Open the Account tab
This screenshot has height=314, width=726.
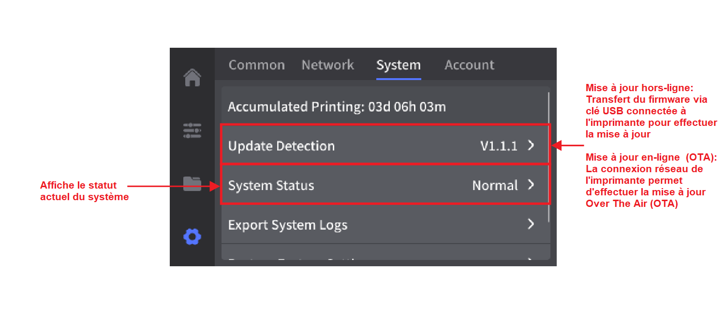(469, 65)
